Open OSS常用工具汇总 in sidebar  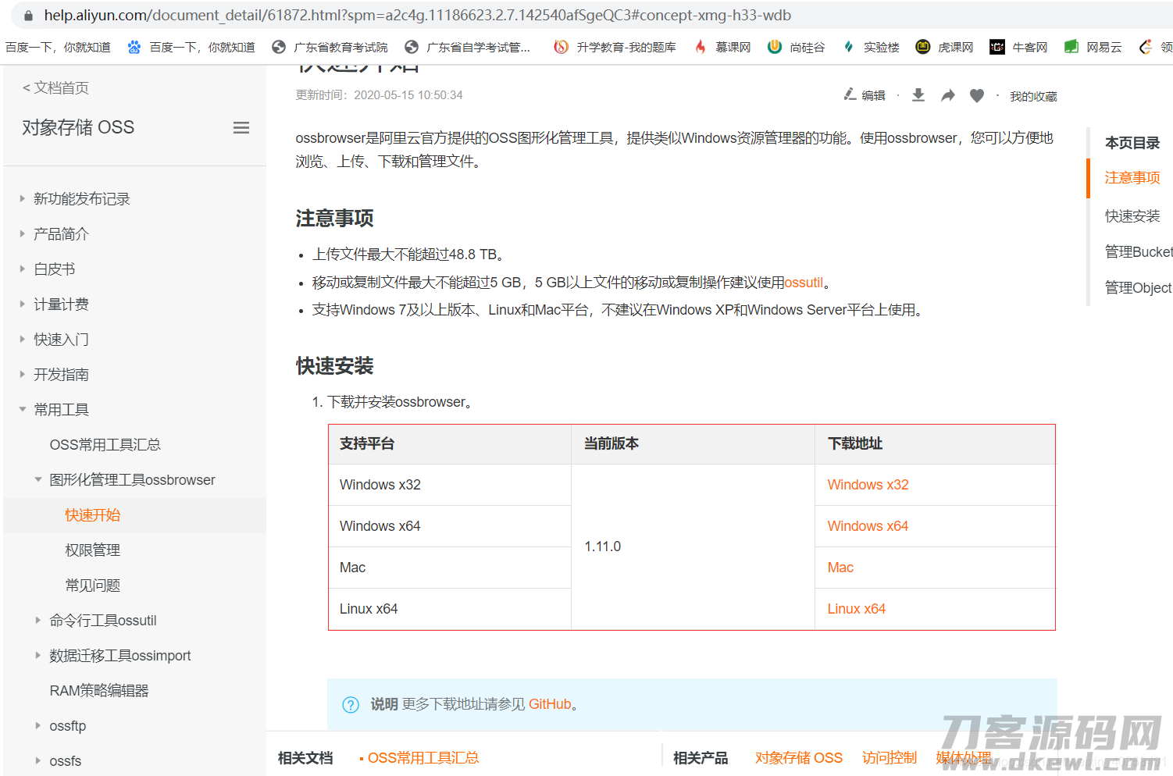coord(105,445)
